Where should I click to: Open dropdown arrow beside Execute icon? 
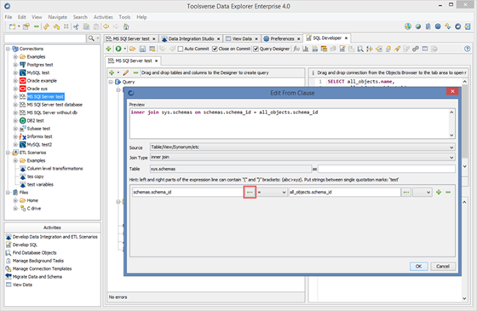124,49
